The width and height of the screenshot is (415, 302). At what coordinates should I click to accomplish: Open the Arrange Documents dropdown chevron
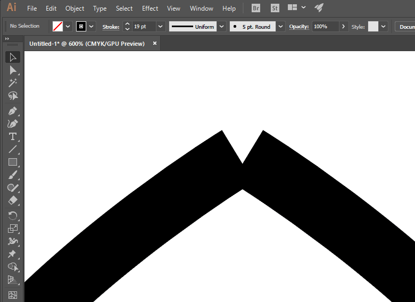pyautogui.click(x=304, y=7)
